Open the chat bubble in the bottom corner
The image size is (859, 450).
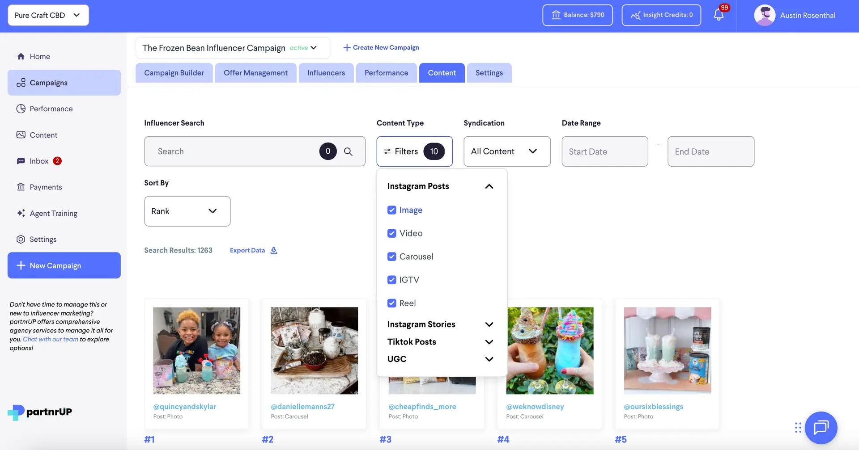click(821, 428)
